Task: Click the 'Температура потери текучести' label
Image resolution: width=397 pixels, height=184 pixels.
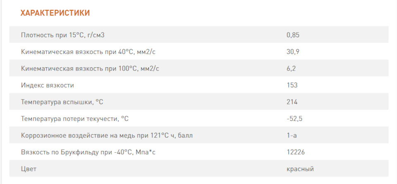Action: click(74, 119)
